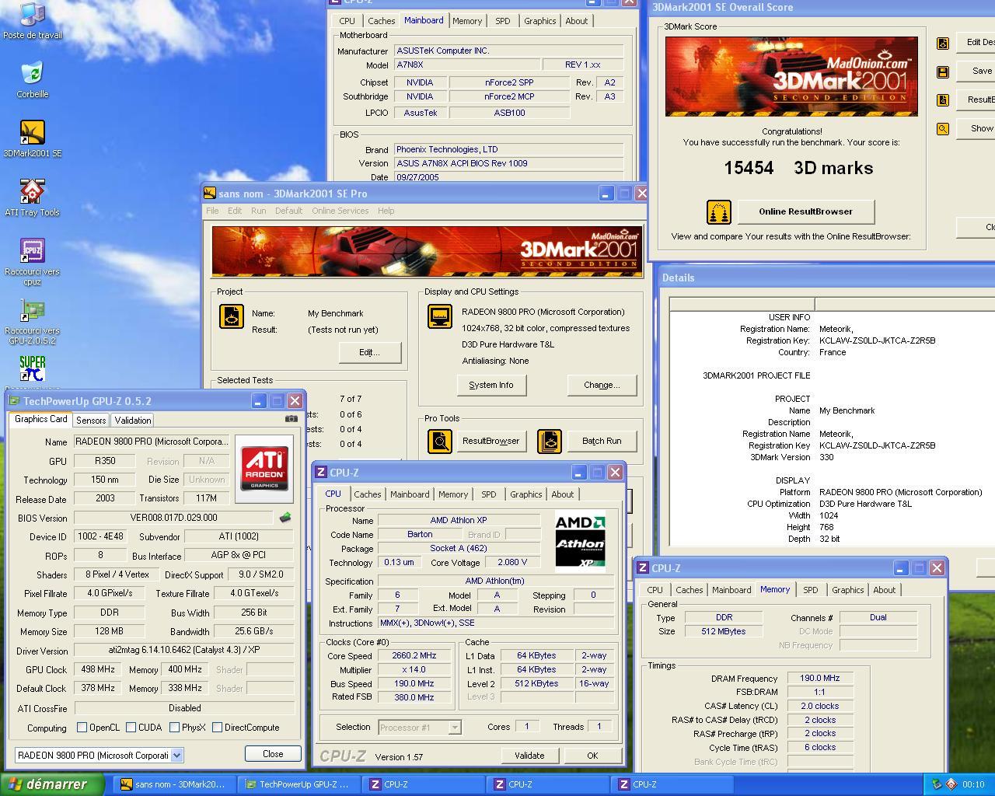Click ResultBrowser button in Pro Tools
The image size is (995, 796).
491,441
